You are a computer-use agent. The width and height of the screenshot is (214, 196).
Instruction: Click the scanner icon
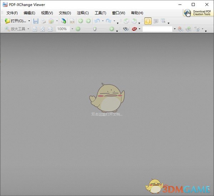pos(63,21)
